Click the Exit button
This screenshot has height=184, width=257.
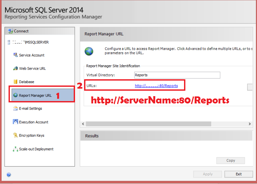pos(239,174)
